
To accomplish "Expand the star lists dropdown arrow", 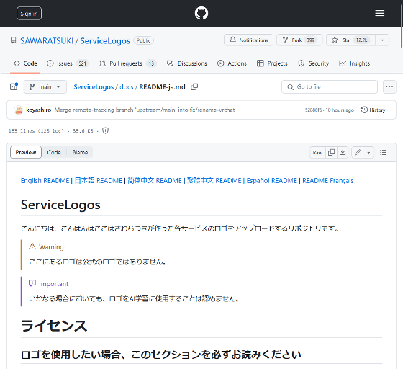I will pyautogui.click(x=382, y=40).
